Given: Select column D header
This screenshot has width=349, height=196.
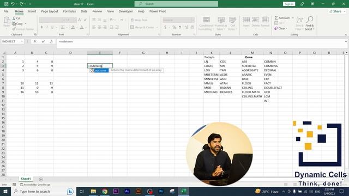Looking at the screenshot, I should [70, 53].
